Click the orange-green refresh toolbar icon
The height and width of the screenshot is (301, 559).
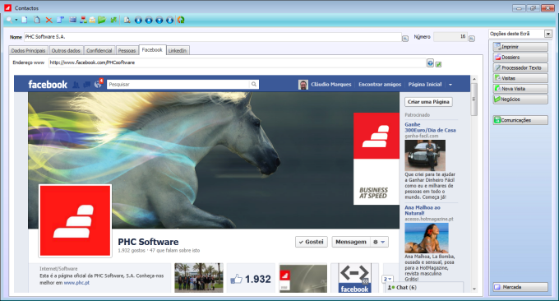(181, 20)
